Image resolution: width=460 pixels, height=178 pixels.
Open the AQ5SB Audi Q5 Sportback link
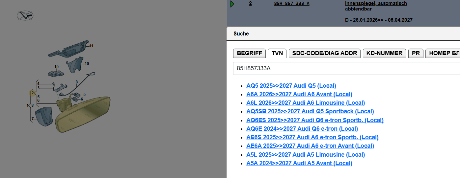pyautogui.click(x=310, y=111)
